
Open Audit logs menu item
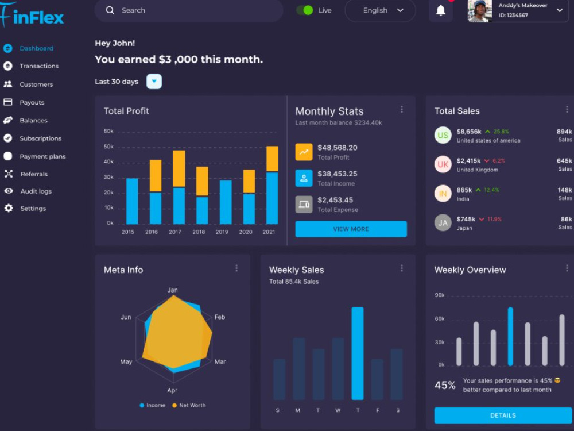tap(36, 191)
